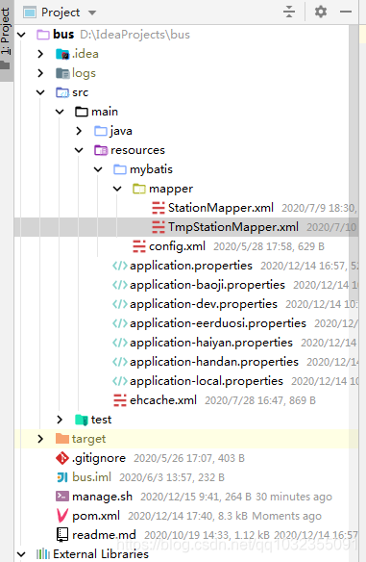Select application-local.properties file
This screenshot has width=366, height=562.
[207, 381]
